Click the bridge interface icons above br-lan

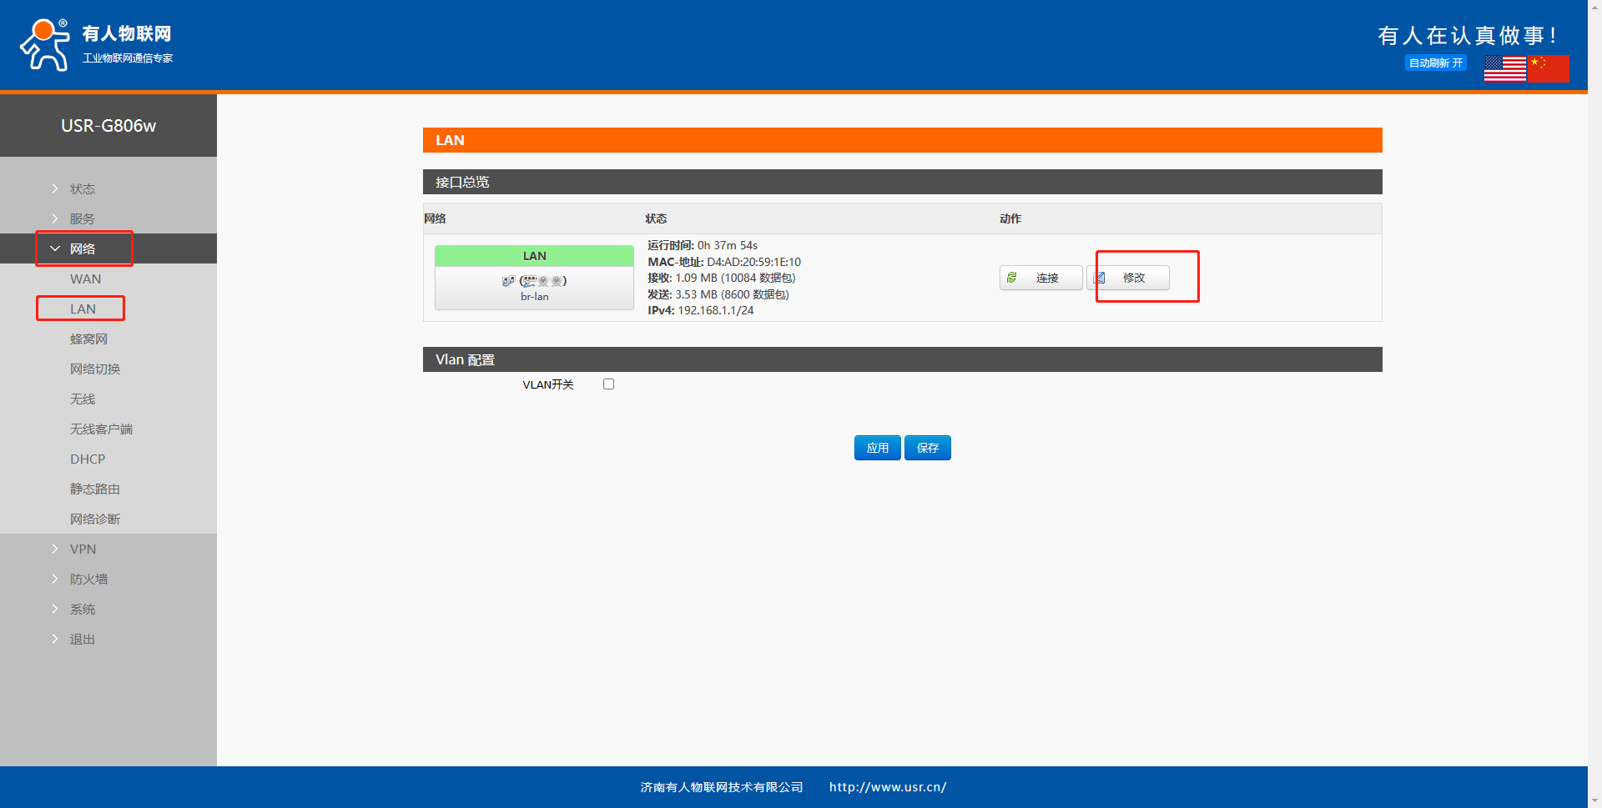click(x=535, y=281)
